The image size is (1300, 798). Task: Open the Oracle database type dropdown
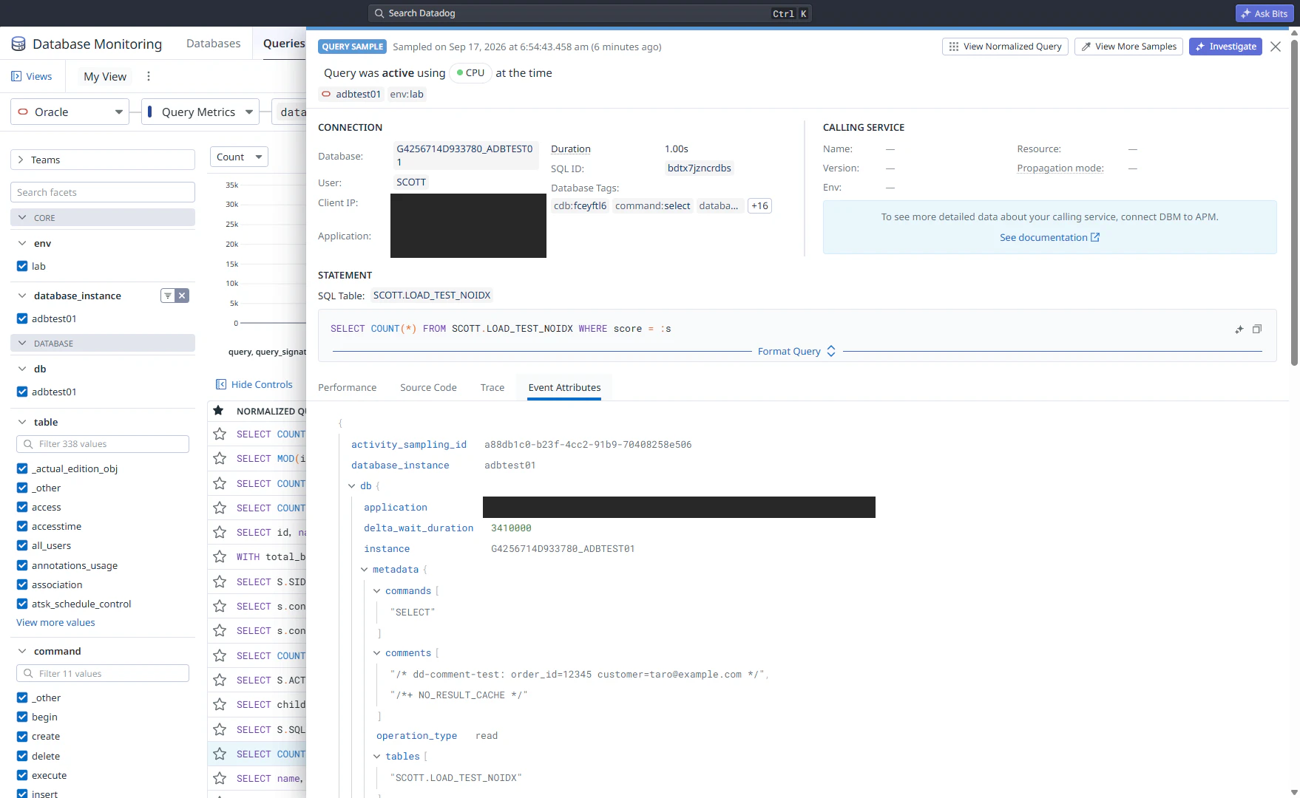click(x=70, y=112)
